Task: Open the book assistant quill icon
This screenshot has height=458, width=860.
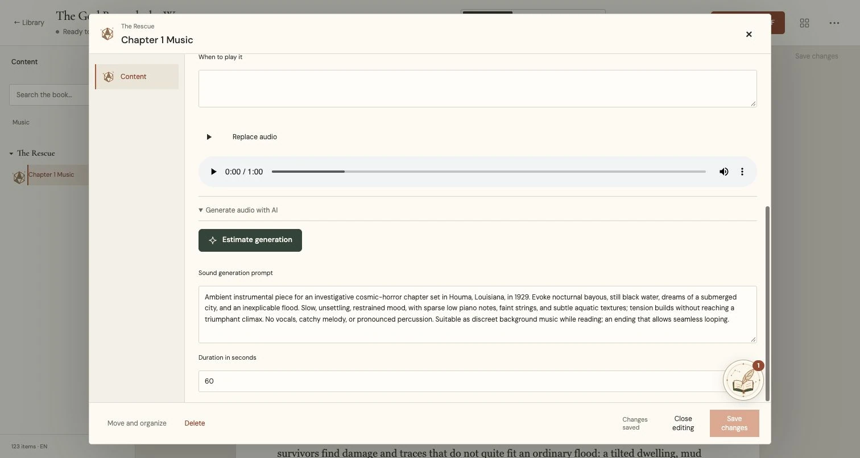Action: pos(743,380)
